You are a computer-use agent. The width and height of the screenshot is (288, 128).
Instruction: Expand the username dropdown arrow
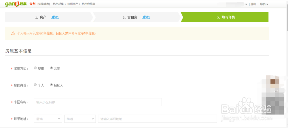click(246, 4)
